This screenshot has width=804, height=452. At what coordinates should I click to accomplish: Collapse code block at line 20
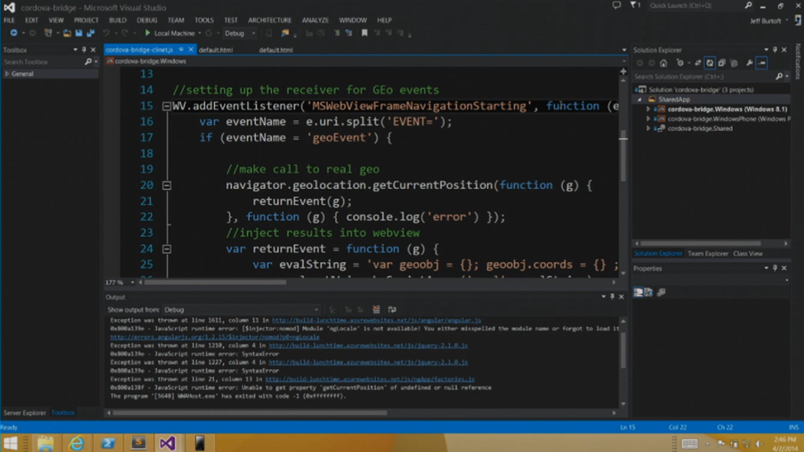tap(166, 185)
